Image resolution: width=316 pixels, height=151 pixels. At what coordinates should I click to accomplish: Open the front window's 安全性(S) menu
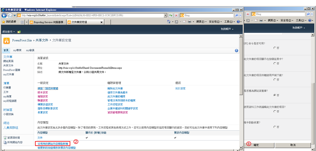tap(215, 22)
